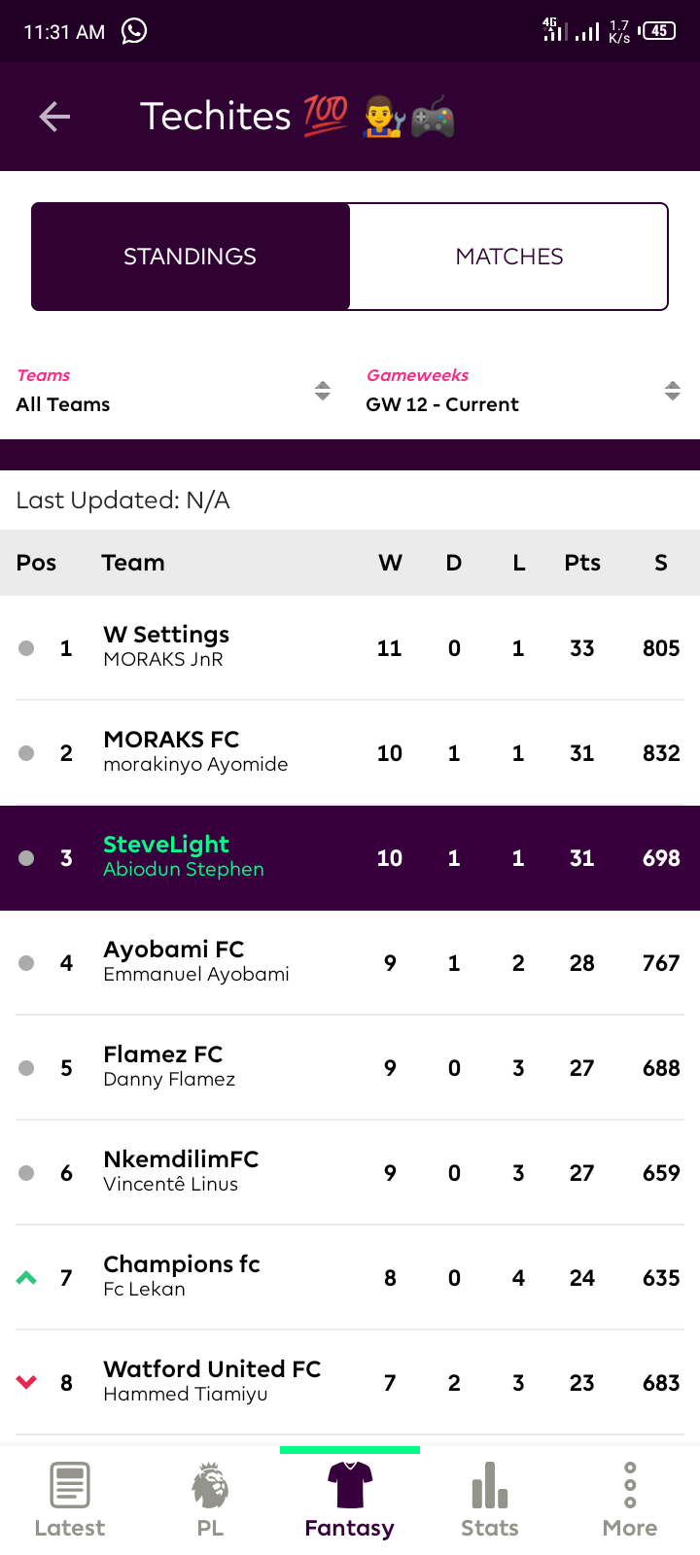Expand the Gameweeks selector arrows
The width and height of the screenshot is (700, 1555).
coord(672,392)
